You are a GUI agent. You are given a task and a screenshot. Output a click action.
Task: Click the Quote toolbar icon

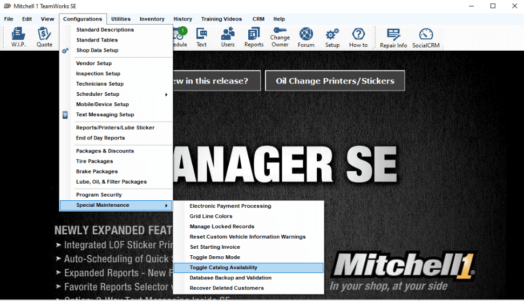(44, 37)
